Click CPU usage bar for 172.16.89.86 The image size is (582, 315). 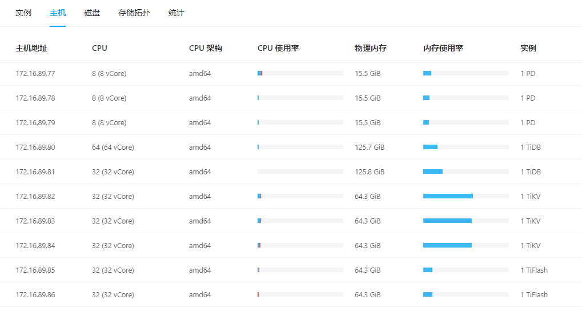click(x=300, y=294)
